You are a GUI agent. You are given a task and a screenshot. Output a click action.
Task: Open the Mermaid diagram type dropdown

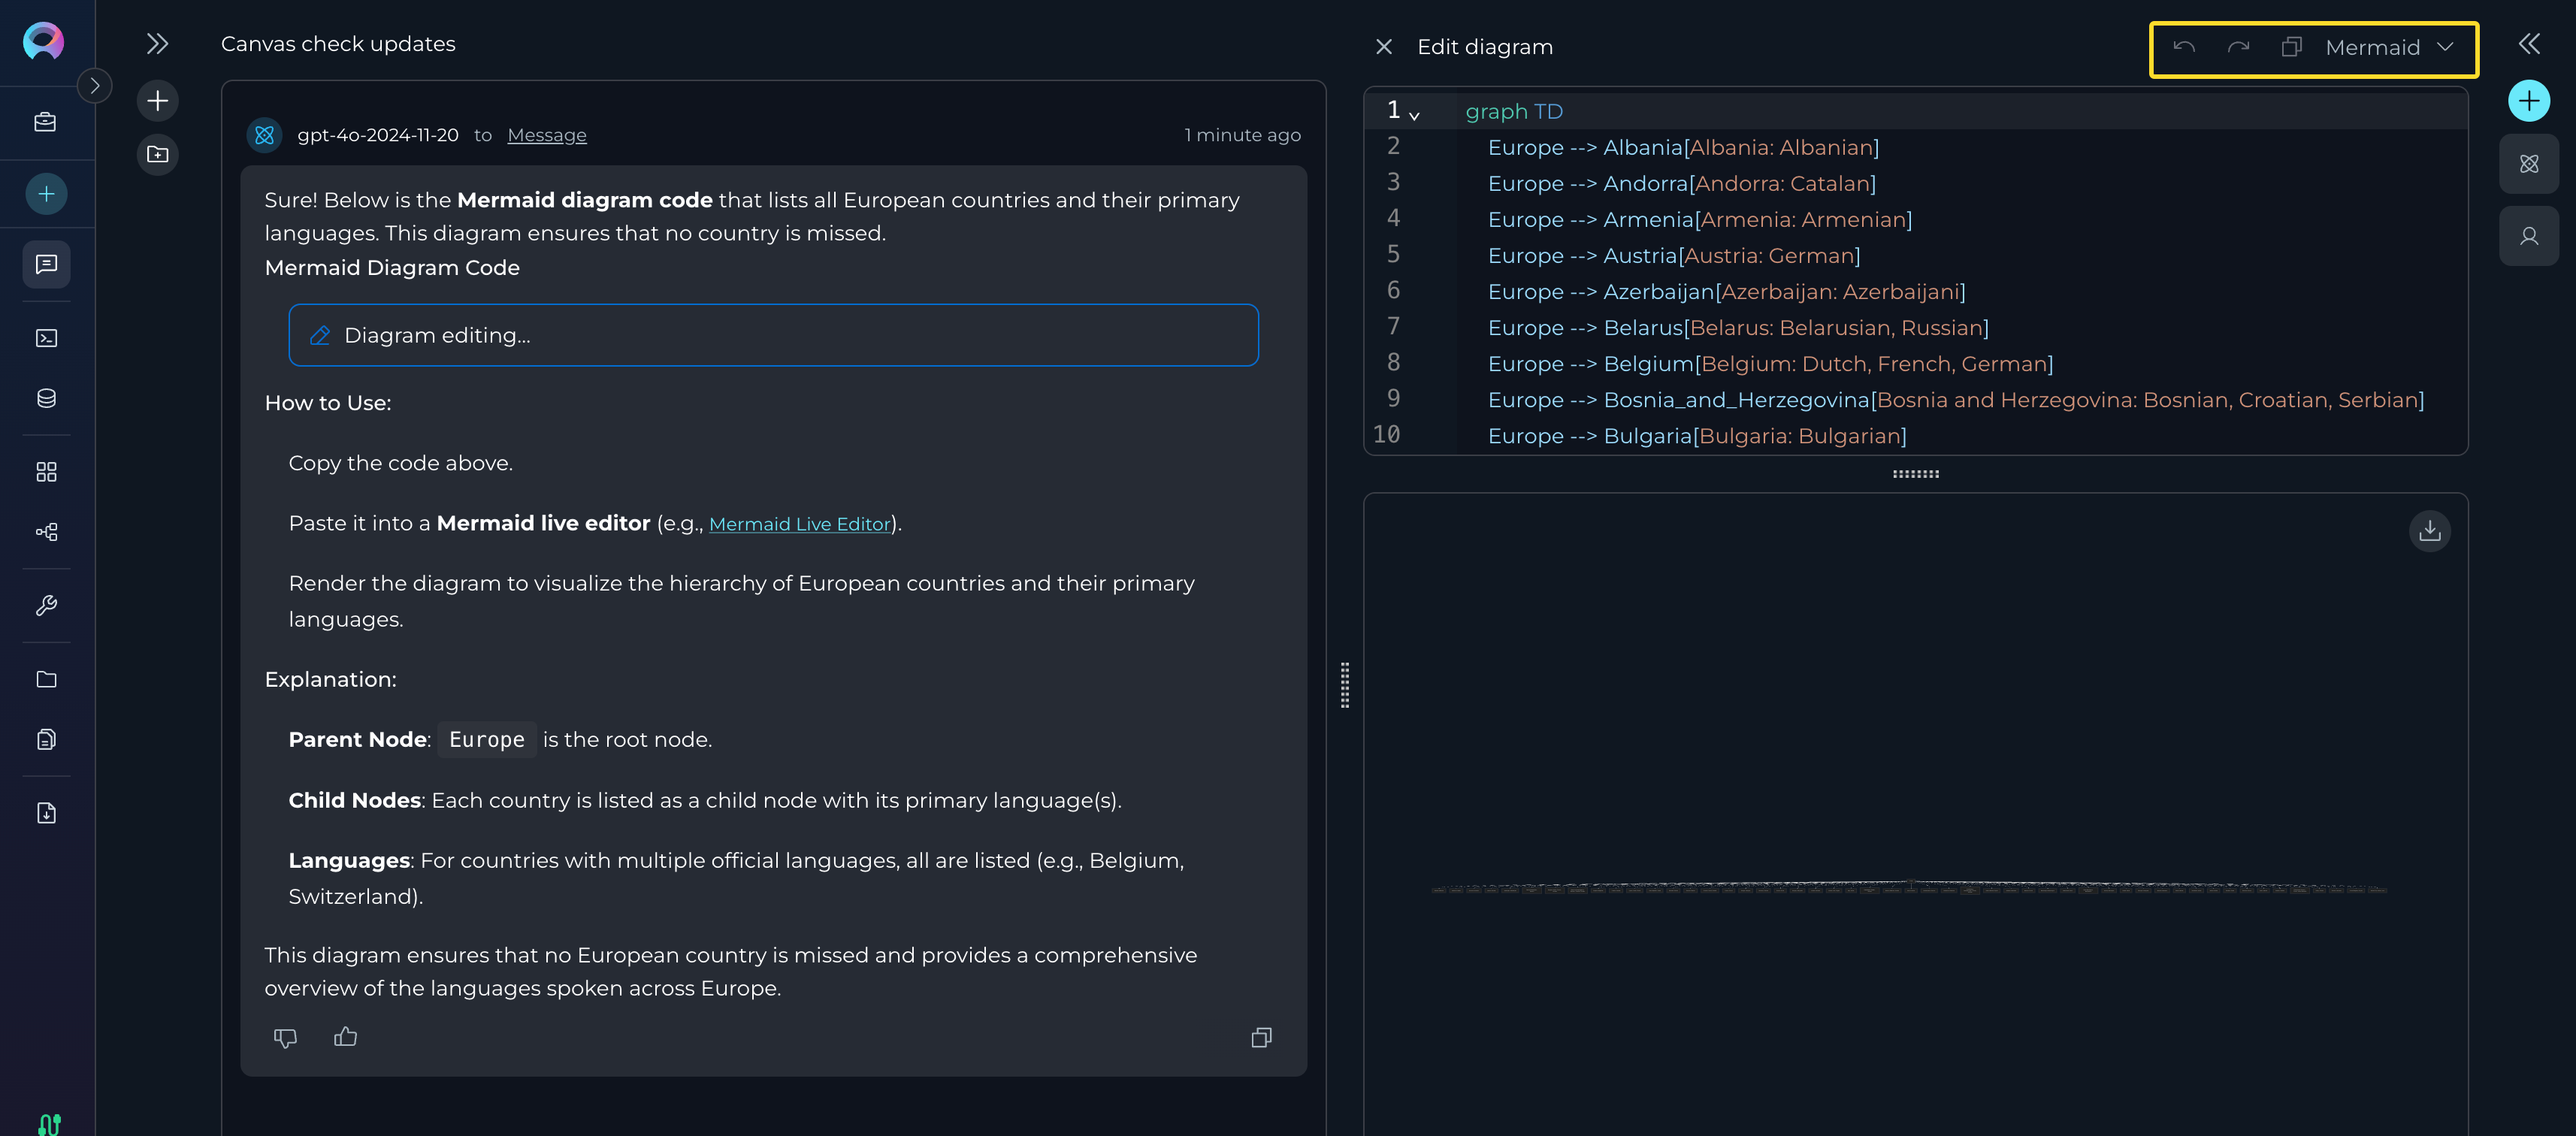coord(2388,48)
